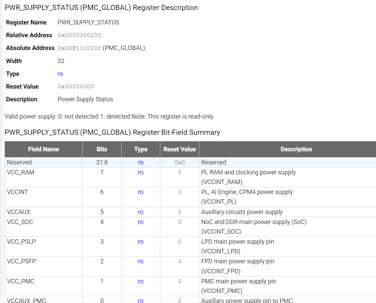
Task: Select the Field Name column header
Action: (43, 149)
